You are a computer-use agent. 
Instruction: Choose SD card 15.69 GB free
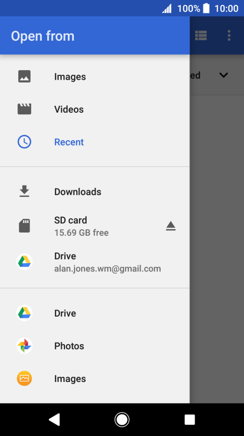[x=95, y=226]
